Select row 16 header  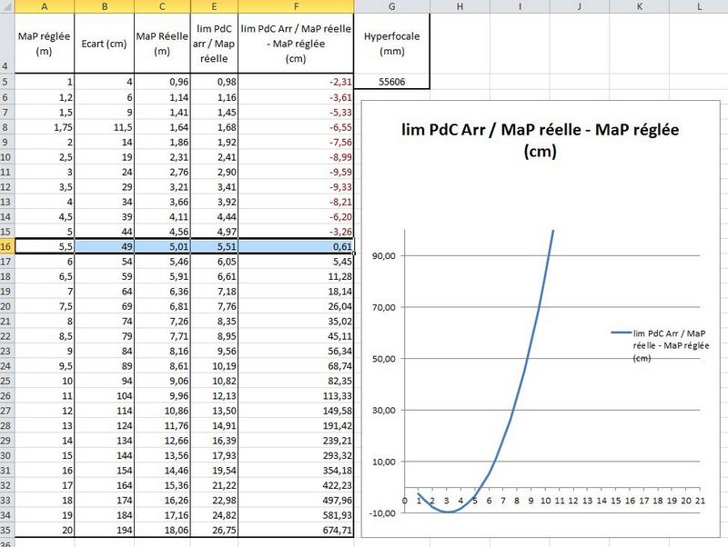tap(7, 246)
